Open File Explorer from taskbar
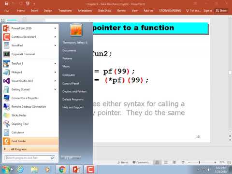This screenshot has height=174, width=232. [34, 170]
